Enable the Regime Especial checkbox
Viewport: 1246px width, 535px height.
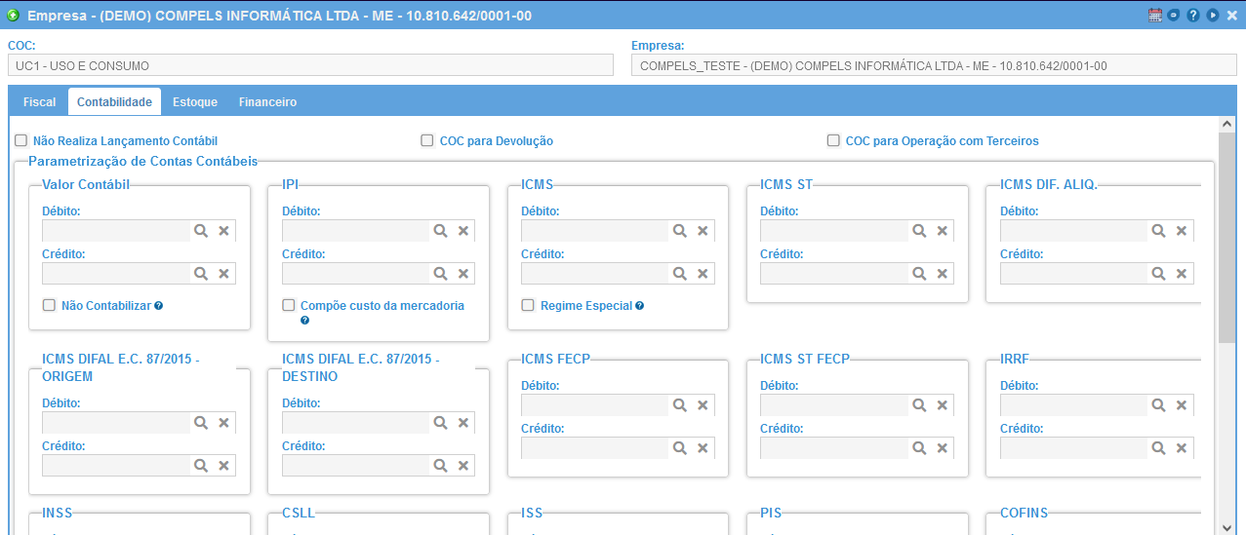click(x=528, y=305)
